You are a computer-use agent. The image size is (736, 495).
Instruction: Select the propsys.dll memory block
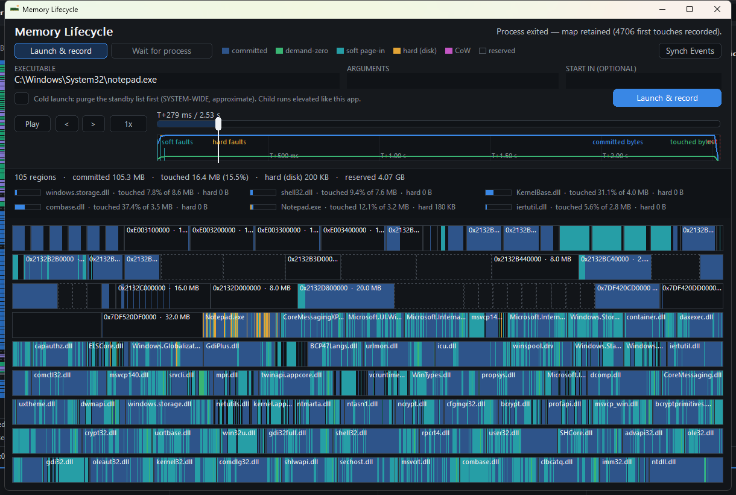click(x=512, y=383)
